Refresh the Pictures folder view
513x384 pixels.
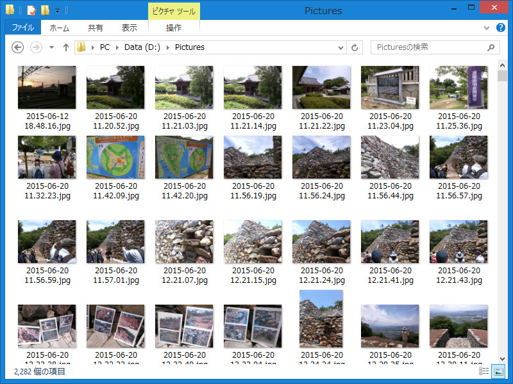point(355,47)
